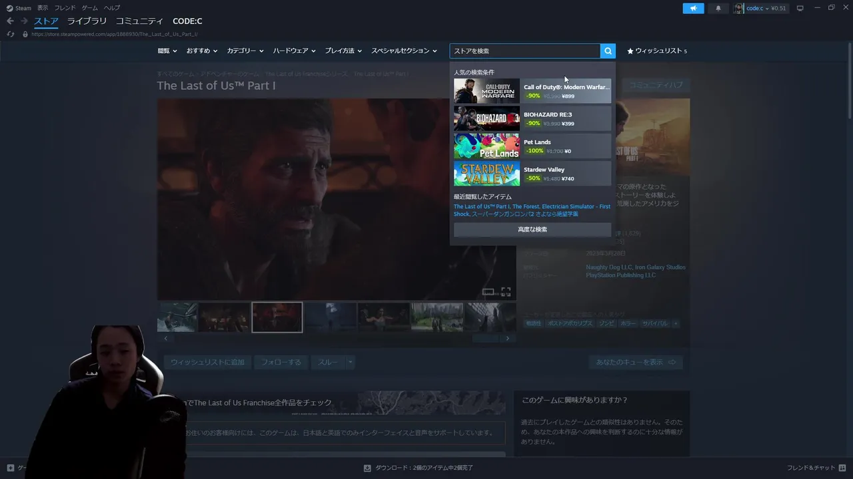The height and width of the screenshot is (479, 853).
Task: Toggle video fullscreen icon
Action: tap(506, 292)
